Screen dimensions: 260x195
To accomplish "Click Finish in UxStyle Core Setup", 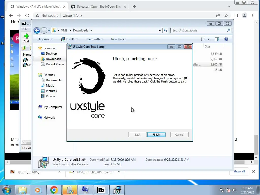I will tap(156, 135).
